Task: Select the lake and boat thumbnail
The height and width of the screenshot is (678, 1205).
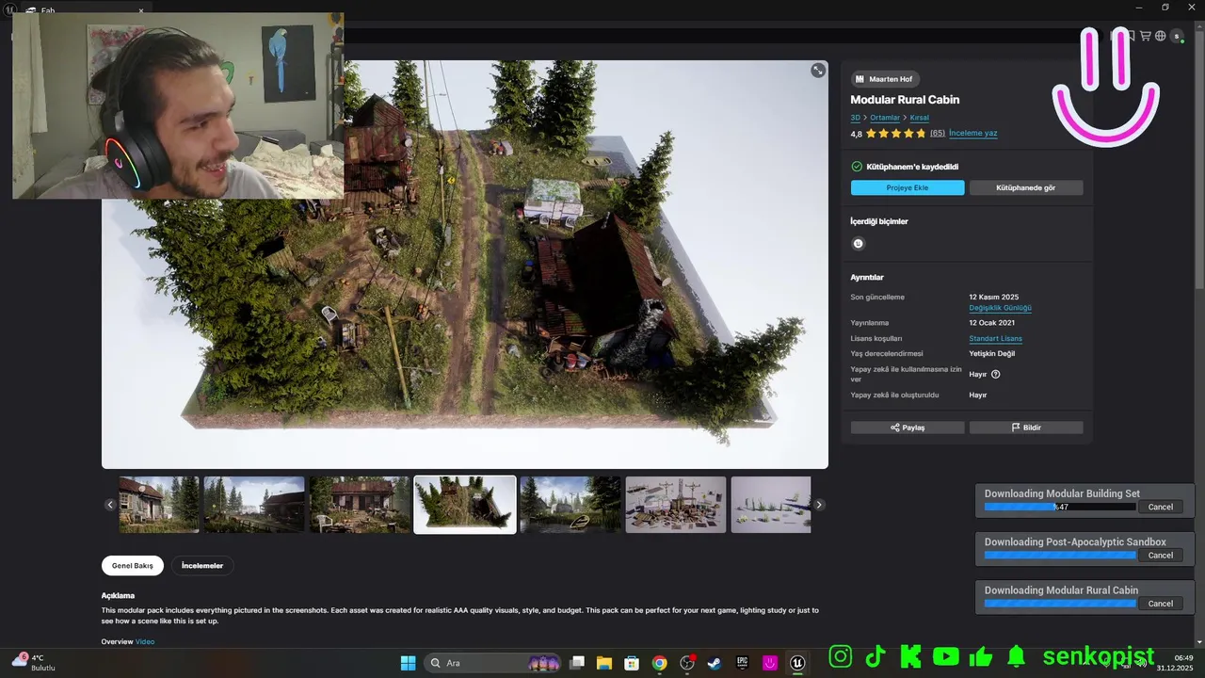Action: point(570,505)
